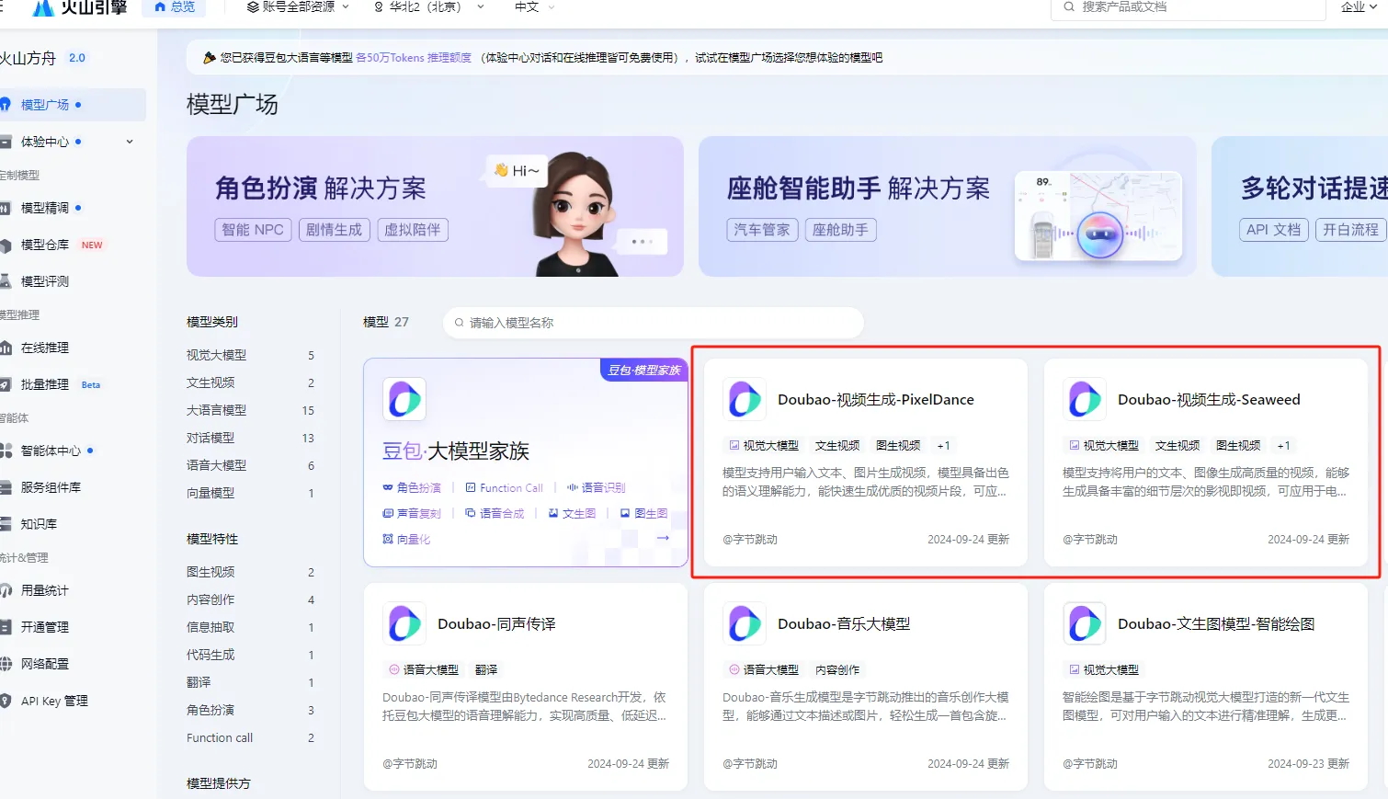Open Doubao-视频生成-PixelDance model card
Viewport: 1388px width, 799px height.
point(866,462)
